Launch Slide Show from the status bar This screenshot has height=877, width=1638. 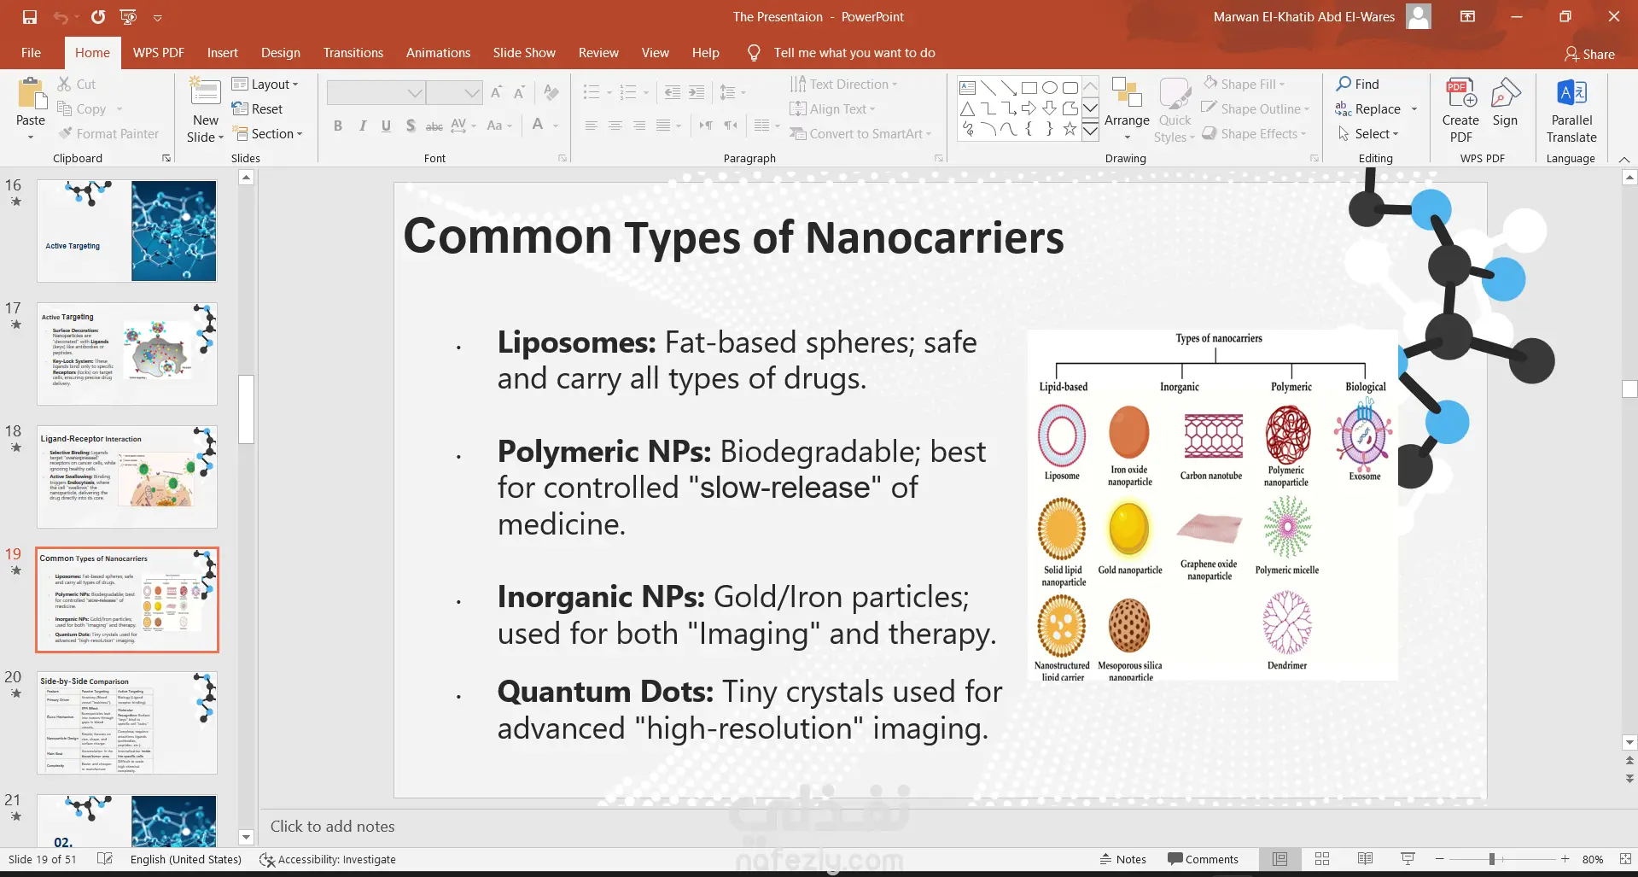coord(1408,859)
